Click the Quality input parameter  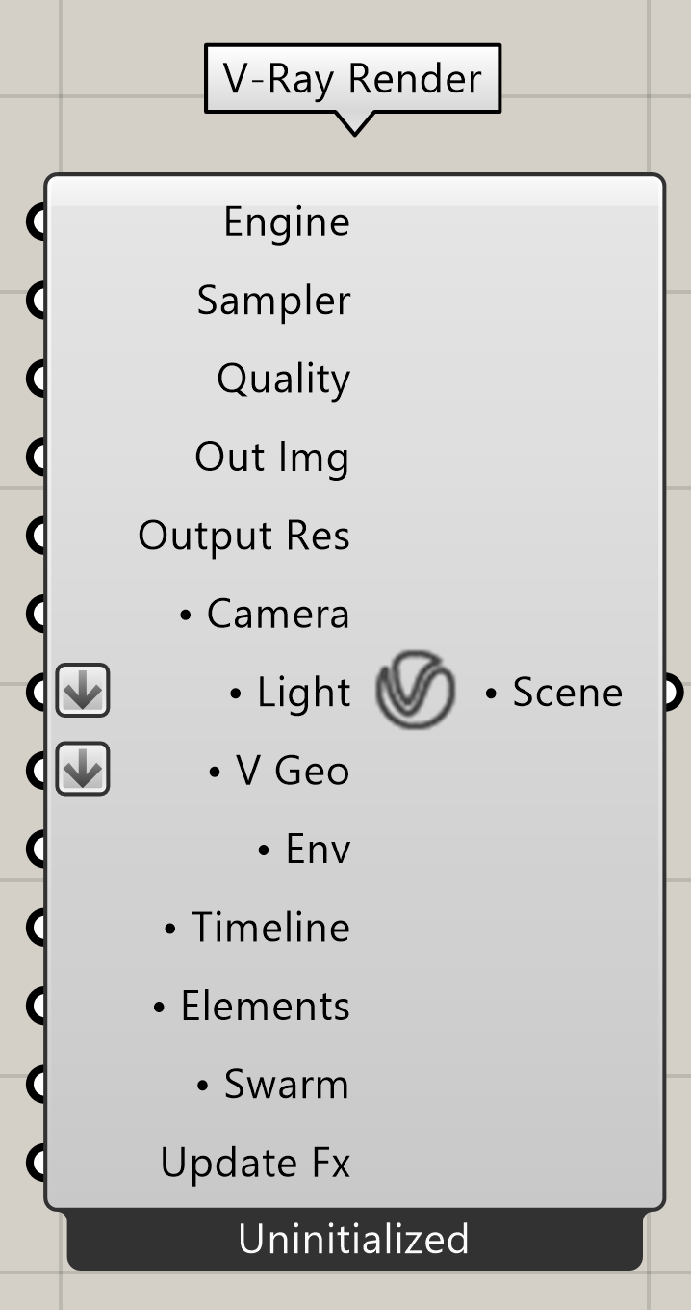click(x=283, y=379)
